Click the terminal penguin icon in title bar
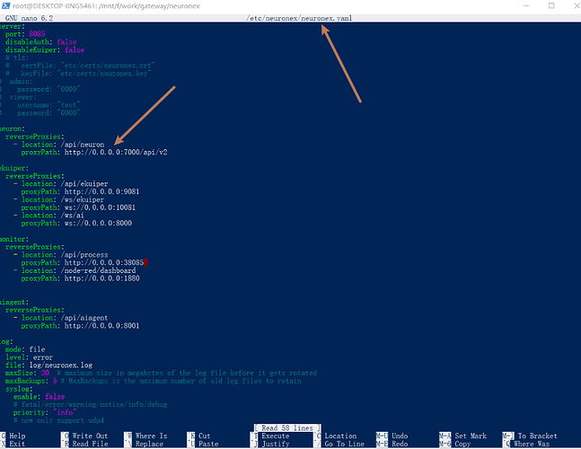The width and height of the screenshot is (581, 449). [5, 5]
